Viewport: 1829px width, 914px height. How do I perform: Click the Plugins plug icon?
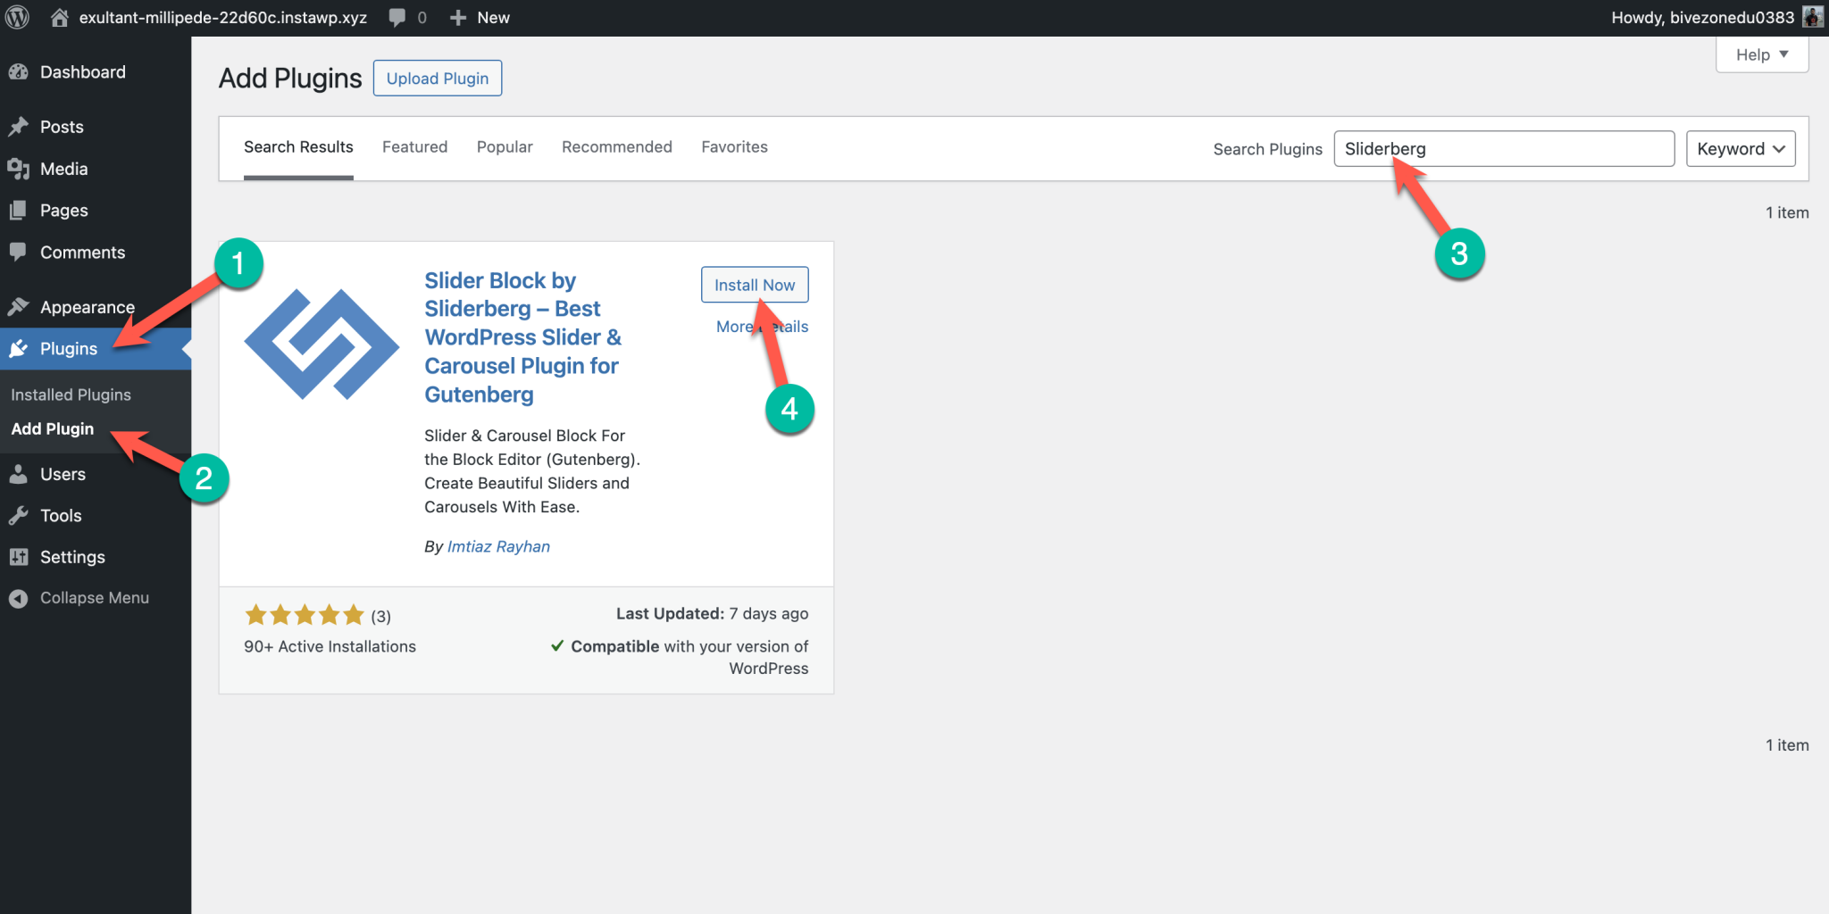point(20,348)
